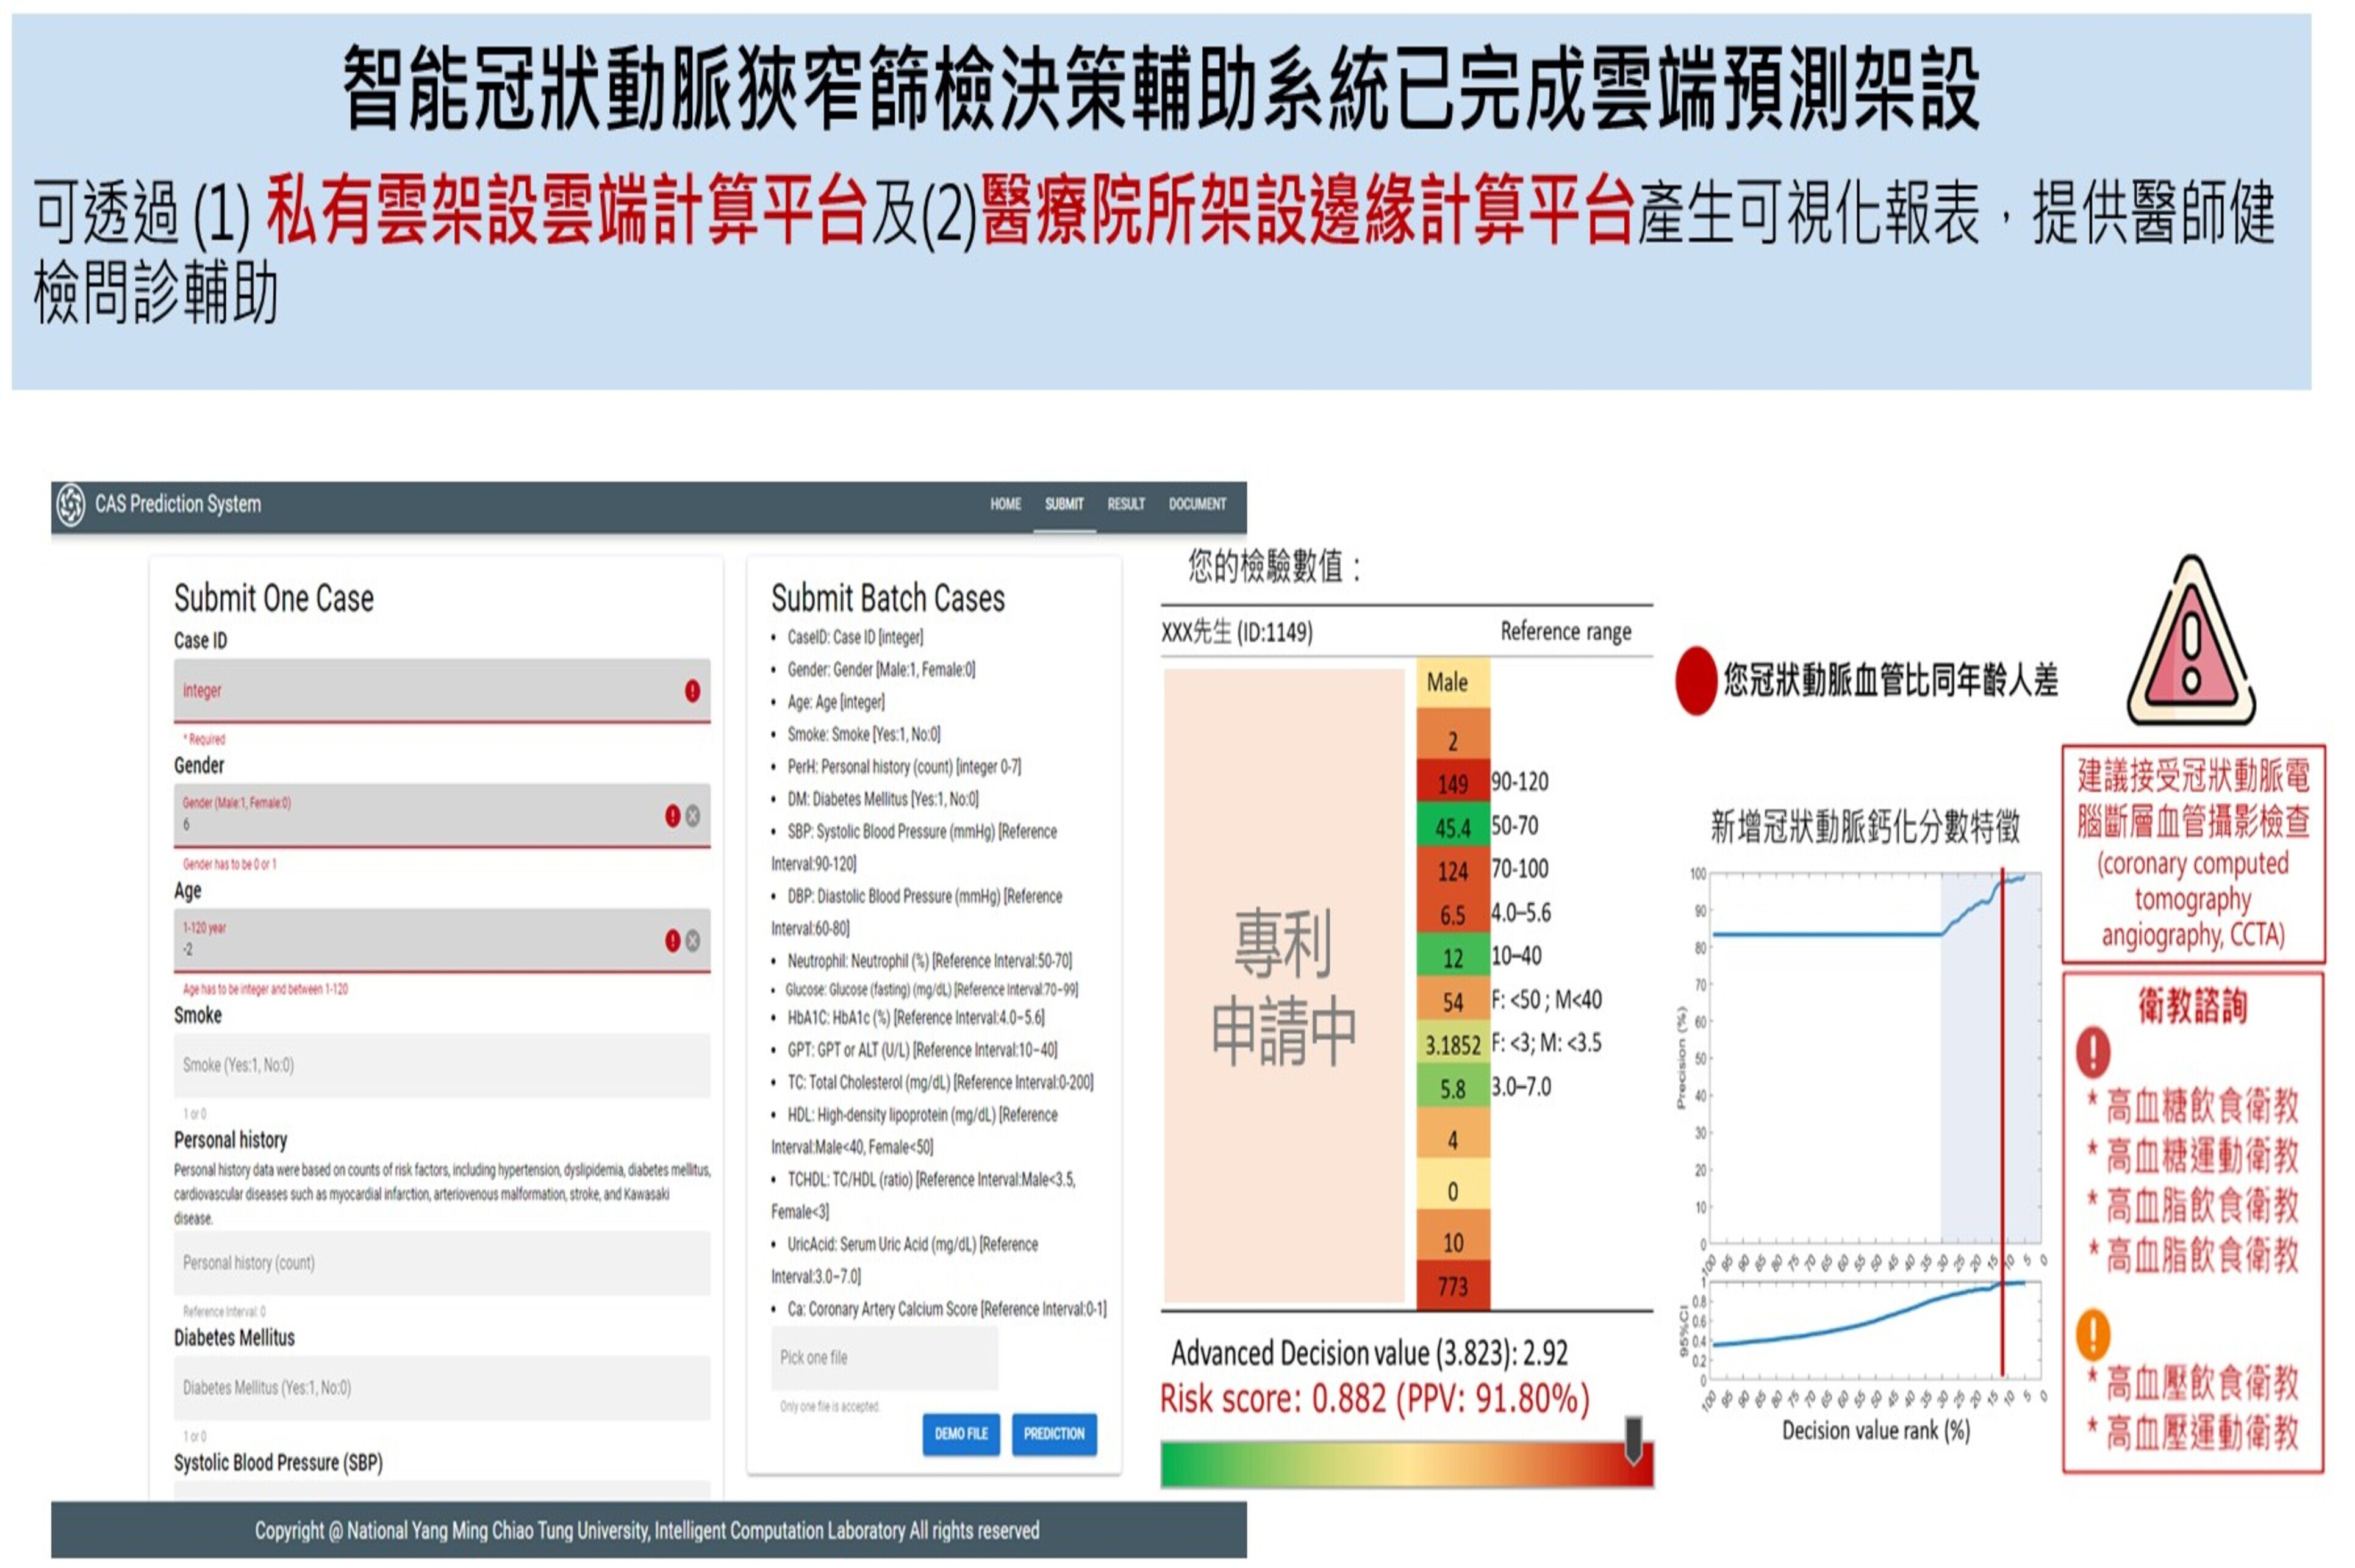2355x1568 pixels.
Task: Clear the Gender field with its X icon
Action: click(693, 816)
